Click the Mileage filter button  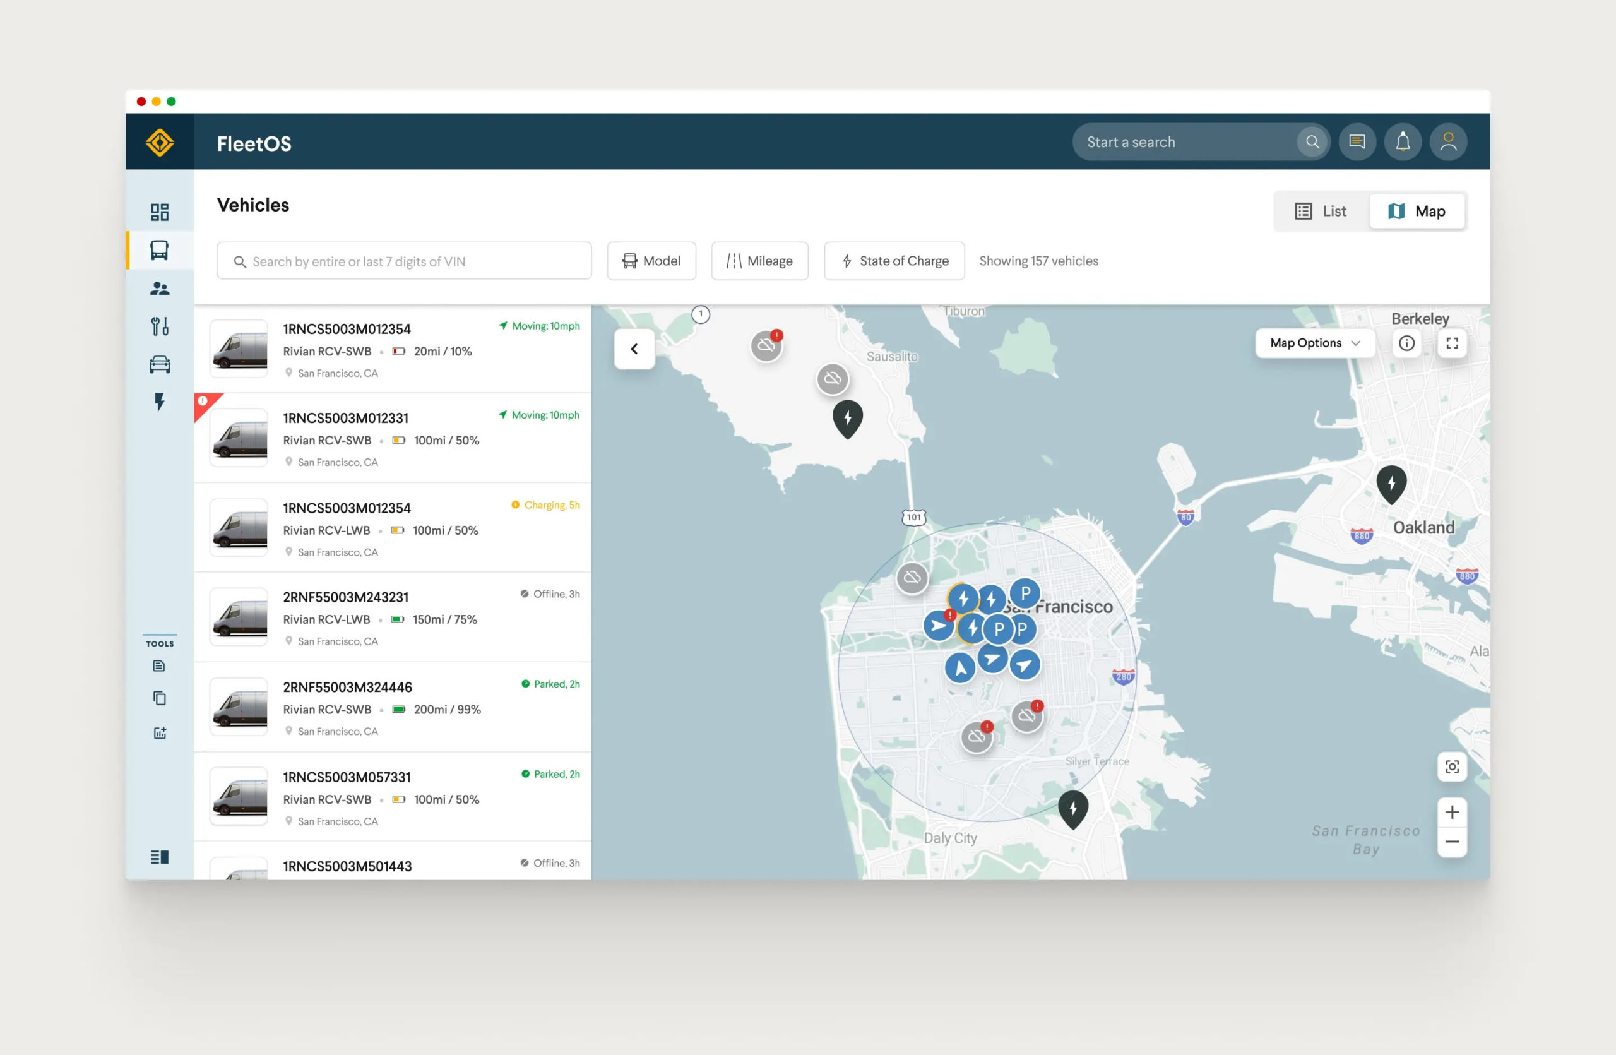click(x=759, y=261)
